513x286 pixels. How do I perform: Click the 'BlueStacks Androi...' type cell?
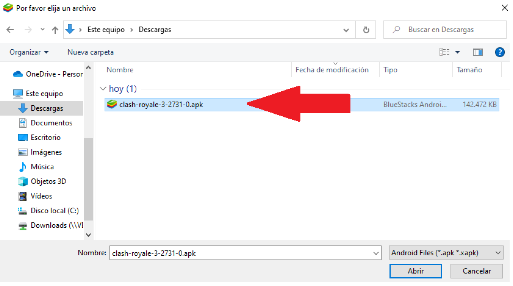(x=415, y=105)
